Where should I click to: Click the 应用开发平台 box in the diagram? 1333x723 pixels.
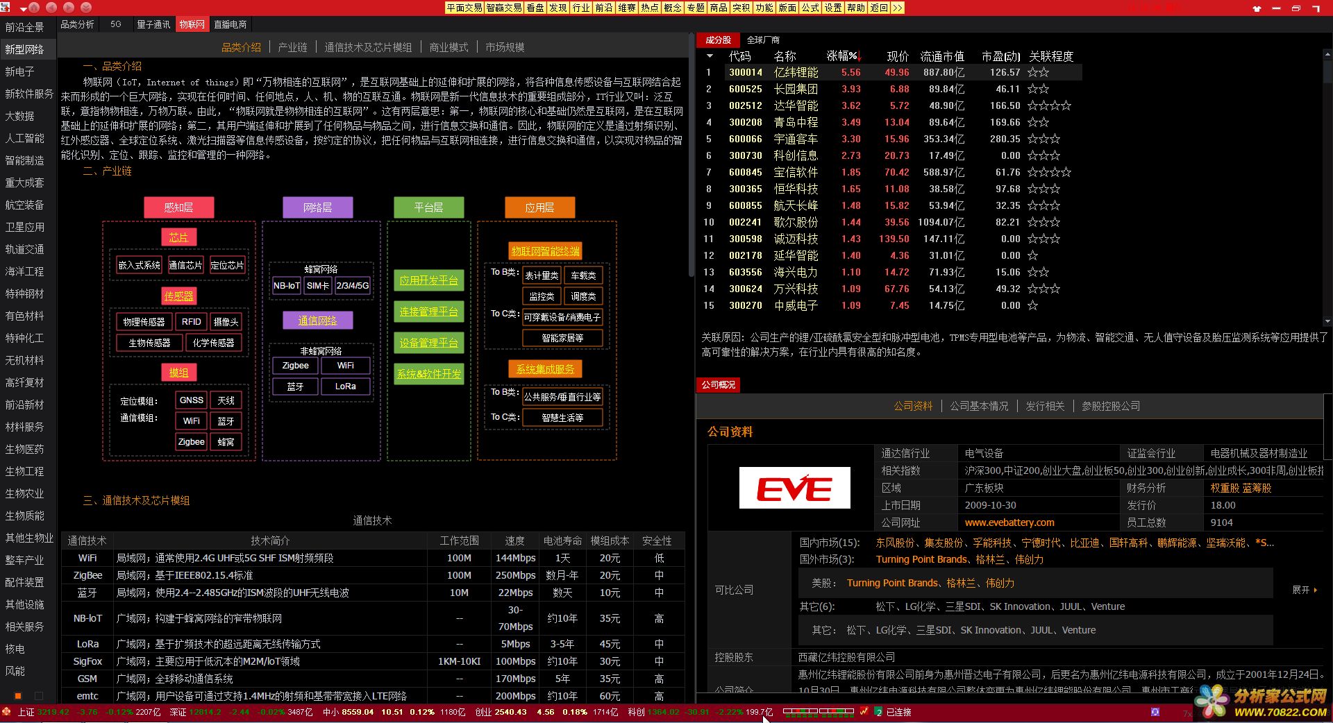click(x=428, y=280)
